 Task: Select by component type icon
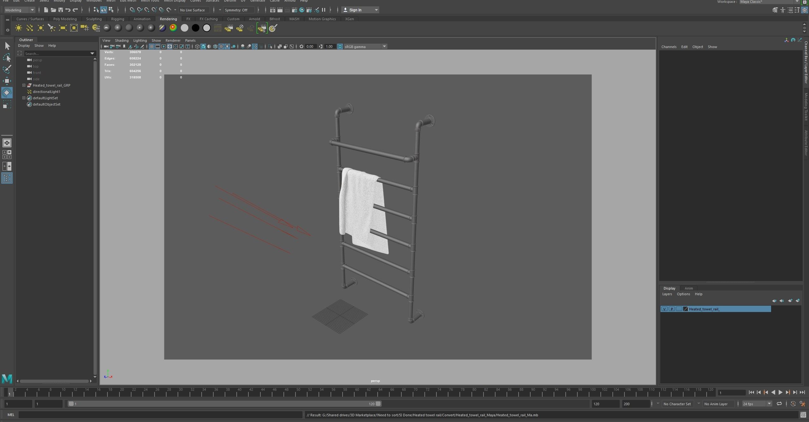tap(111, 10)
